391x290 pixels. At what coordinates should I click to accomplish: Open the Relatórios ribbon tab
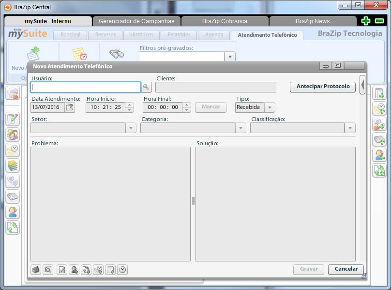179,35
